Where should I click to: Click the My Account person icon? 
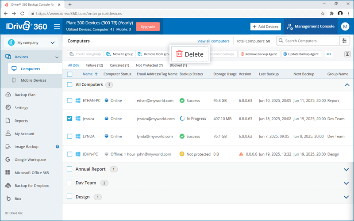click(x=8, y=133)
